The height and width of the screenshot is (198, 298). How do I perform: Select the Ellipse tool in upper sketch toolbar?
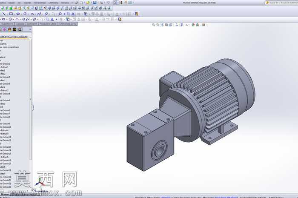(46, 14)
